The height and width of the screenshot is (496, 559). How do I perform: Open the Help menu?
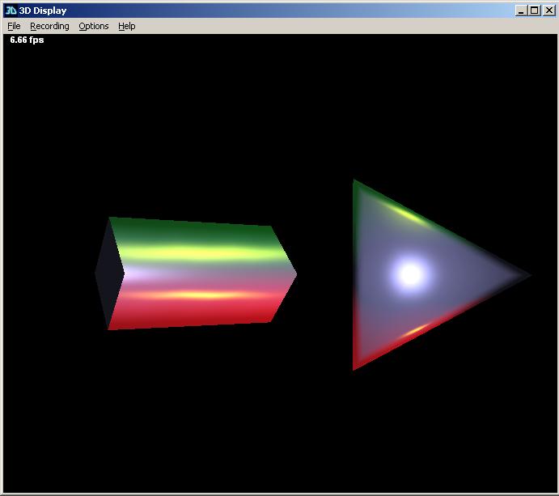coord(126,26)
